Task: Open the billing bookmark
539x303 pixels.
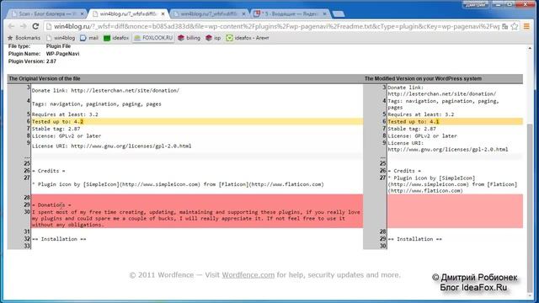Action: click(189, 38)
